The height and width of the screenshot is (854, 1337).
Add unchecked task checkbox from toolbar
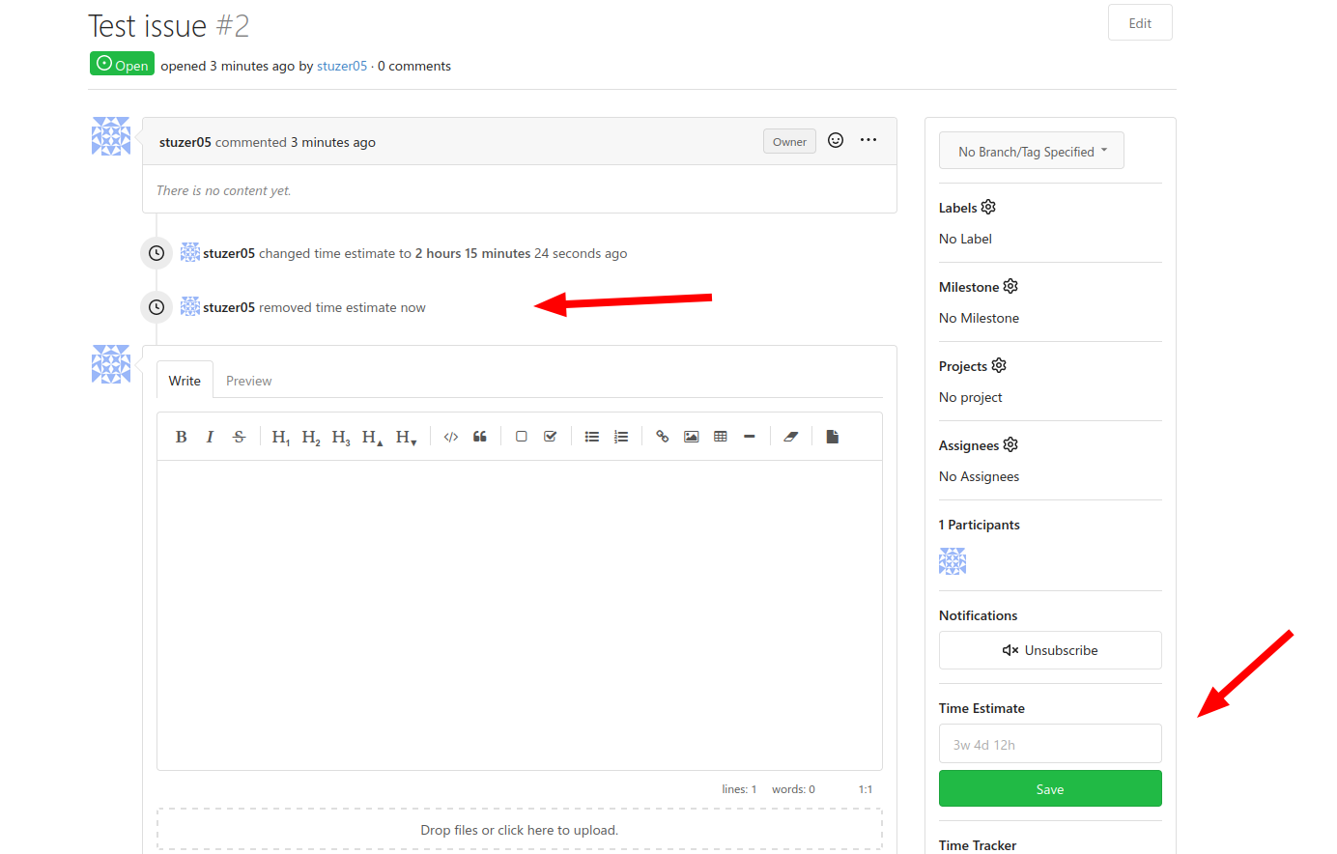point(521,437)
